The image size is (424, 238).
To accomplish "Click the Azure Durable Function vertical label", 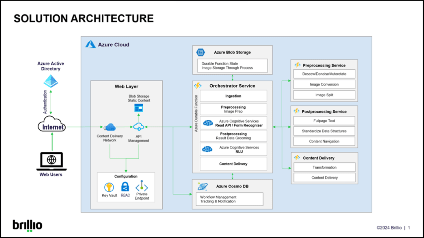I will (196, 113).
